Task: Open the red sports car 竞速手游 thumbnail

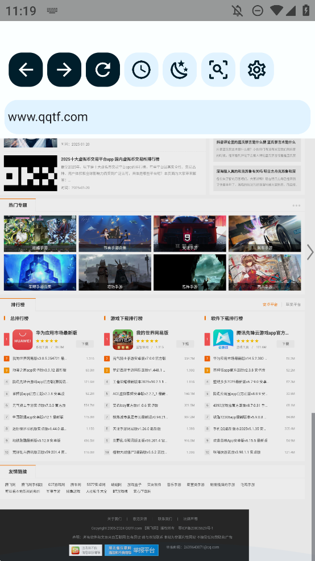Action: coord(190,234)
